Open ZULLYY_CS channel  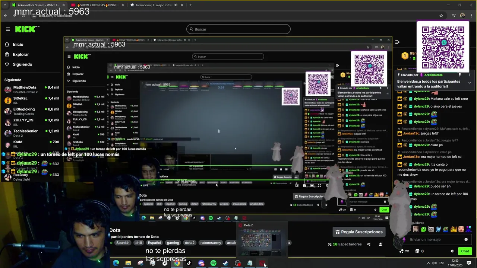tap(32, 122)
